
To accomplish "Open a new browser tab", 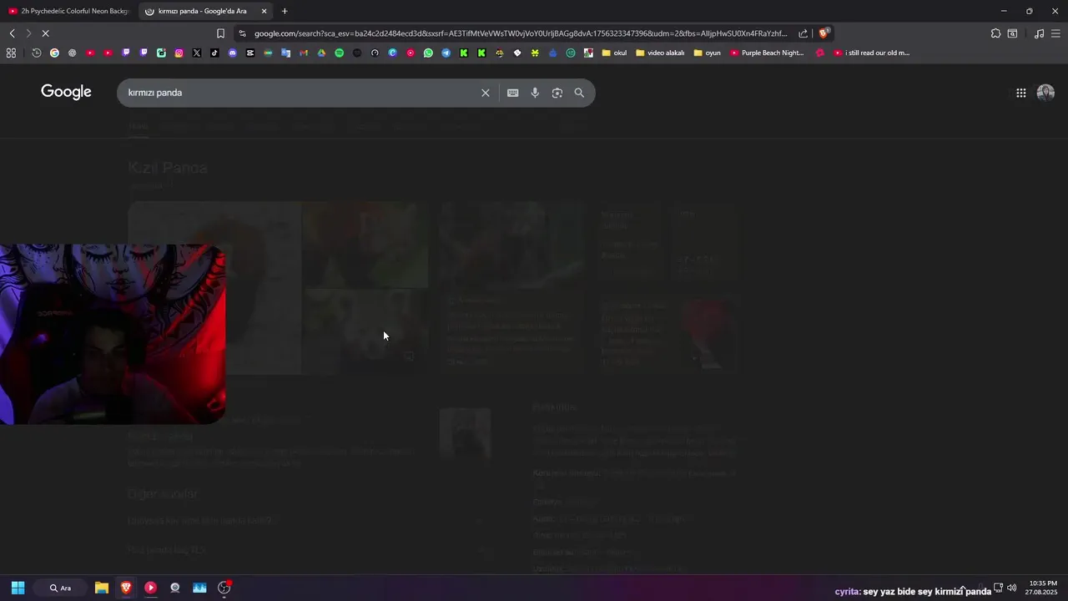I will pyautogui.click(x=285, y=11).
